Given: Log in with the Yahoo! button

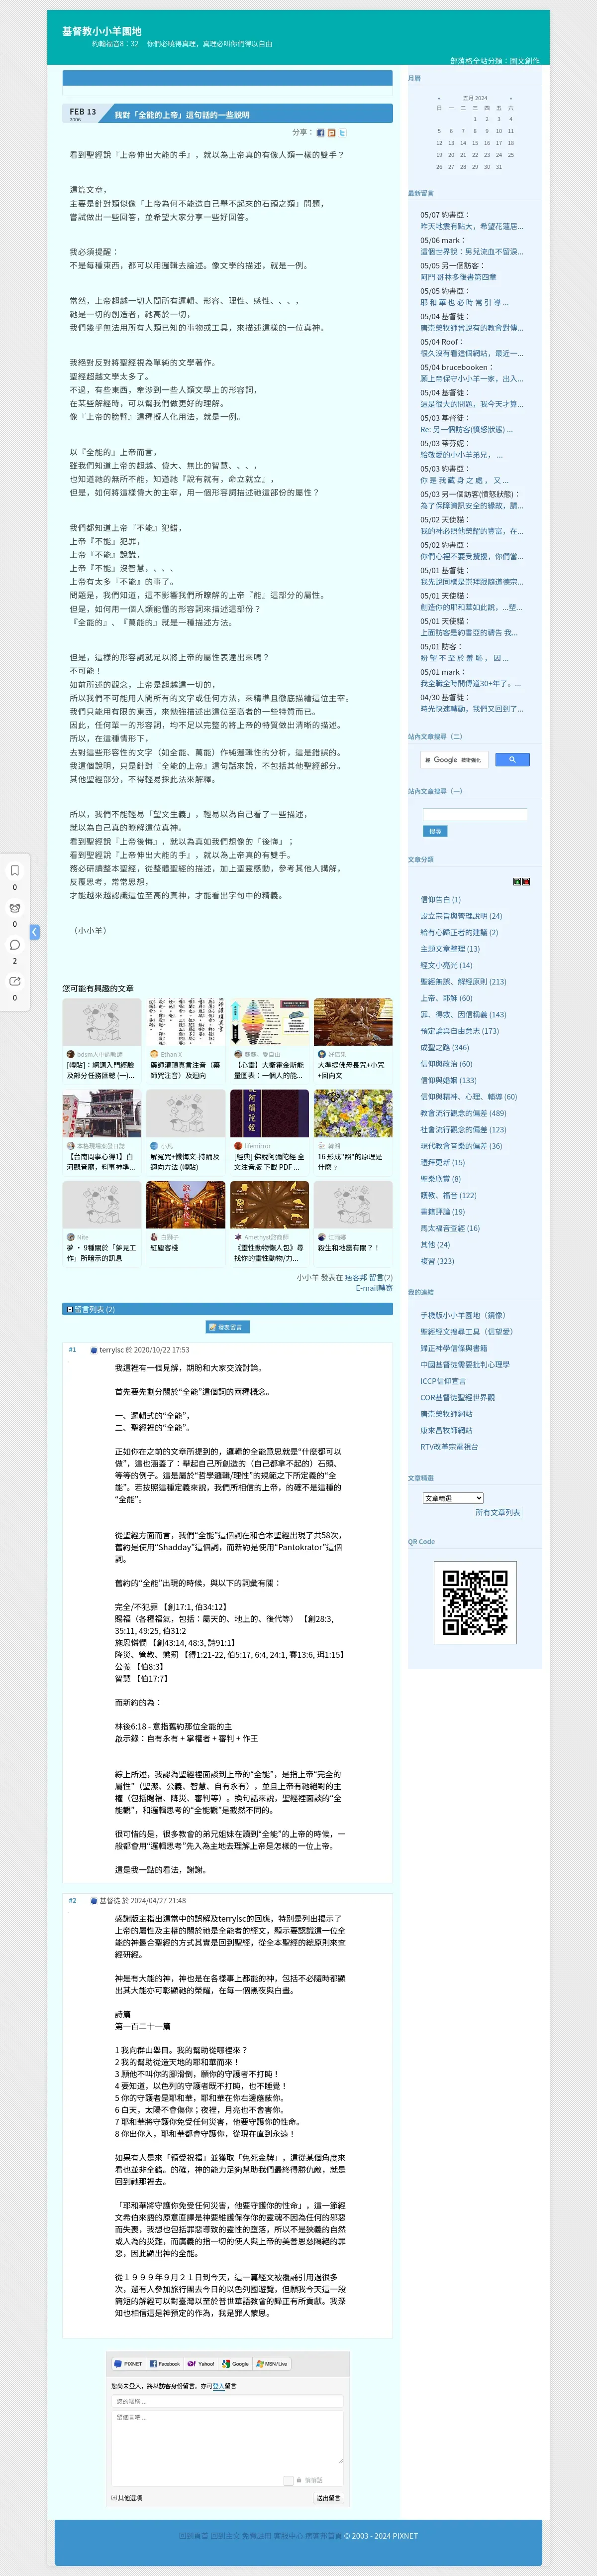Looking at the screenshot, I should coord(200,2364).
